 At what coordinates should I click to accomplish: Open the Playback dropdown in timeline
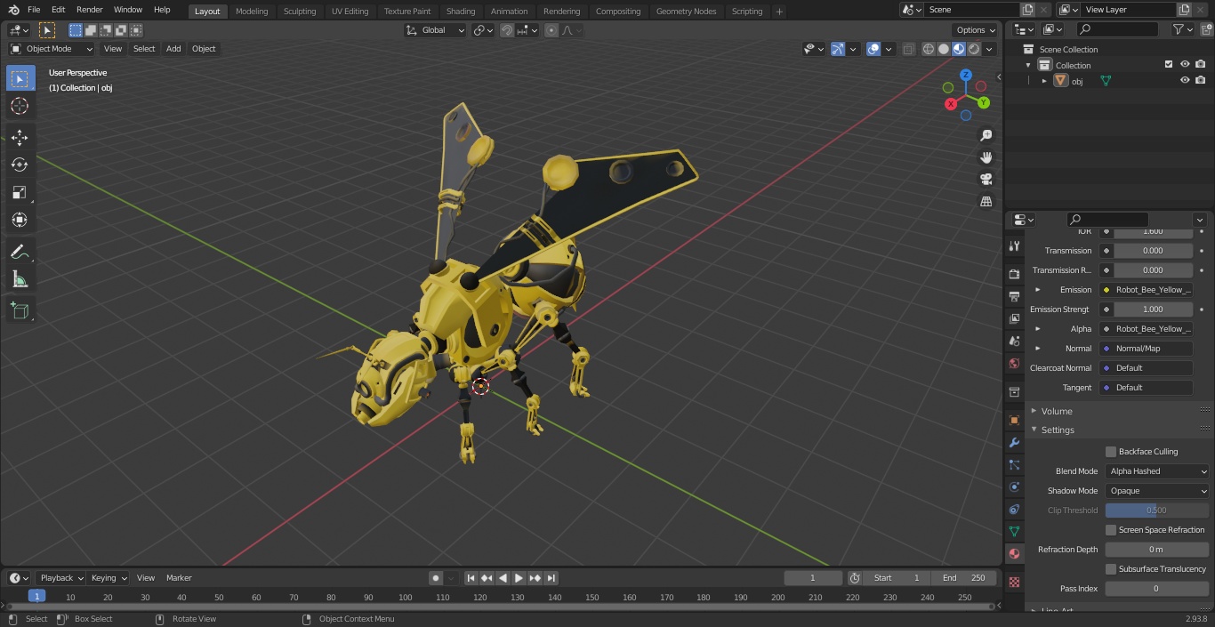[60, 578]
